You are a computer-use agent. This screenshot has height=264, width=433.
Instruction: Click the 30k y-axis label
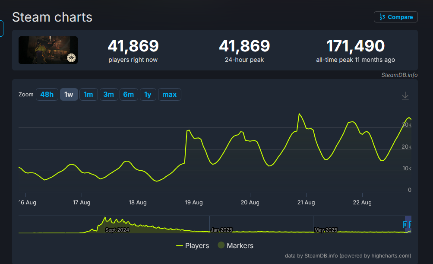point(406,125)
